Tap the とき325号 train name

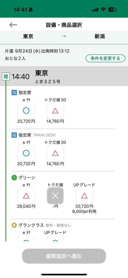(48, 82)
